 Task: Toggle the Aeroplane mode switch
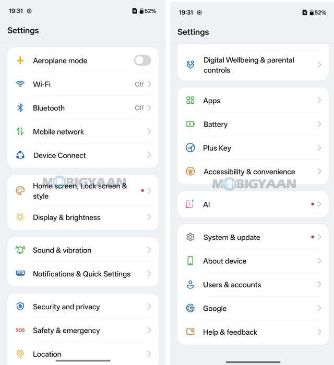pyautogui.click(x=142, y=60)
